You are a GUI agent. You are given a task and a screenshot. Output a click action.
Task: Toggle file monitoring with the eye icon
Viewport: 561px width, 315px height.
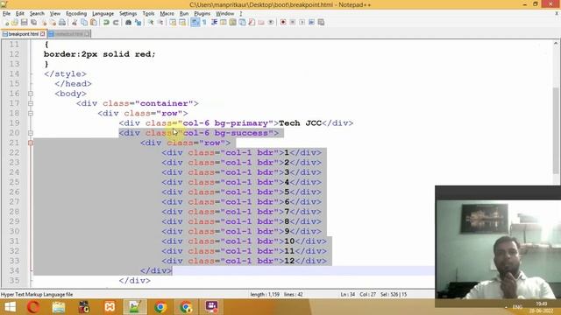pyautogui.click(x=271, y=23)
